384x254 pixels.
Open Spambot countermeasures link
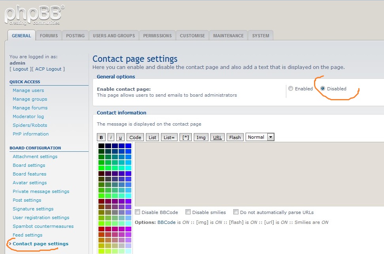43,226
